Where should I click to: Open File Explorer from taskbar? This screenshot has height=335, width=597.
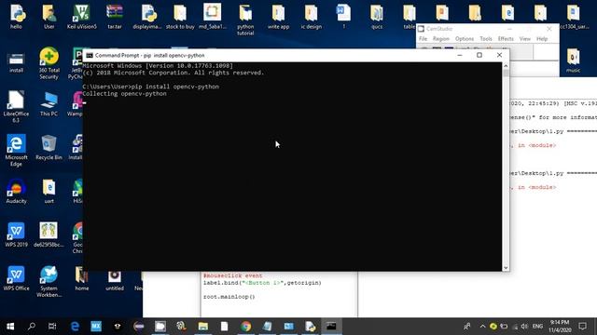[x=203, y=327]
